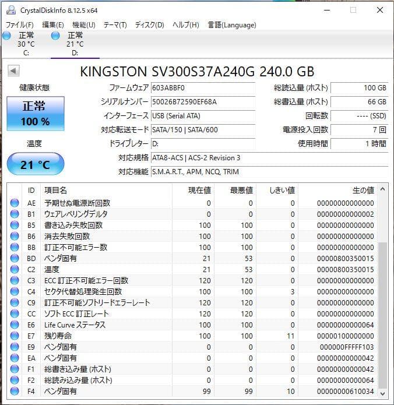
Task: Switch to the D: 21 °C disk tab
Action: tap(75, 43)
